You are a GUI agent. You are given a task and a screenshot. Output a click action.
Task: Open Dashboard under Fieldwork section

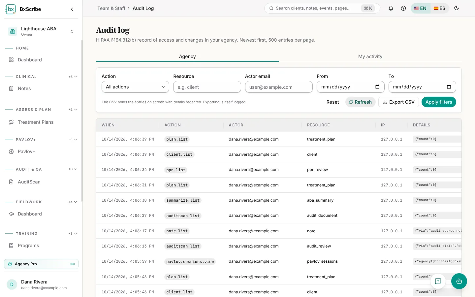click(41, 214)
